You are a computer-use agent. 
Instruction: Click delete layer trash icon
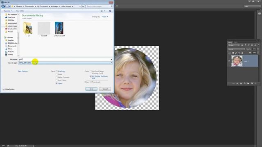coord(255,83)
